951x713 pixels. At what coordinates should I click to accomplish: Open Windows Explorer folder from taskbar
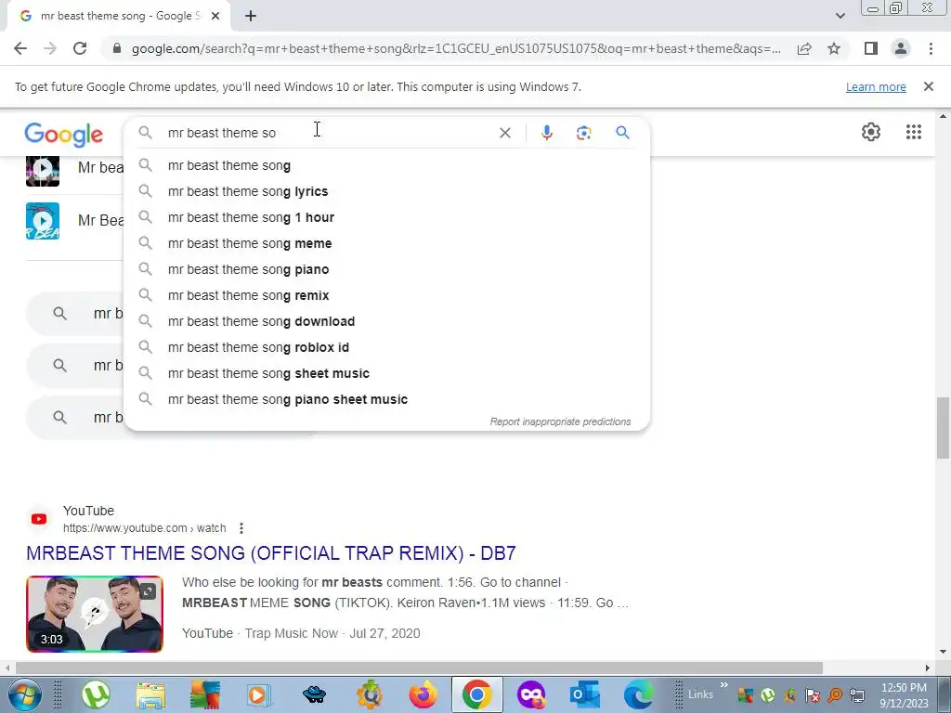pyautogui.click(x=150, y=694)
